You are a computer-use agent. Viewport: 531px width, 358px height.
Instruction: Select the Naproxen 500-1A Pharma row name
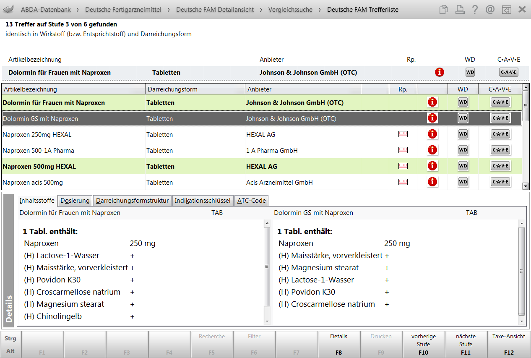pos(39,151)
